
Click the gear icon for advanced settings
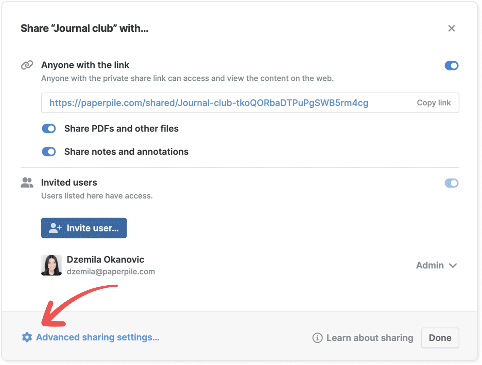tap(27, 337)
